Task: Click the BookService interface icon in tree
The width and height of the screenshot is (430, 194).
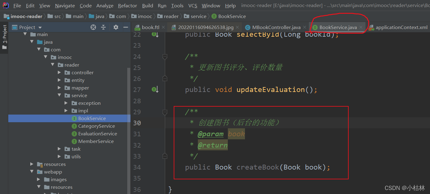Action: pos(74,118)
